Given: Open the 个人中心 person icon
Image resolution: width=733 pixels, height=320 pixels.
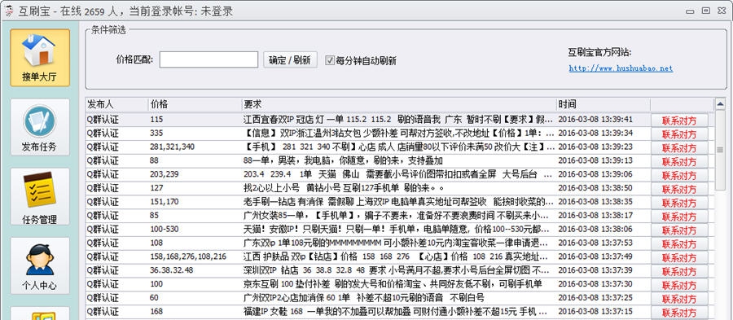Looking at the screenshot, I should [40, 265].
